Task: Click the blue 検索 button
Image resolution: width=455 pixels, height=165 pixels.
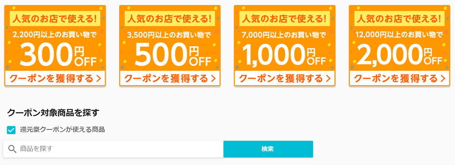Action: 268,150
